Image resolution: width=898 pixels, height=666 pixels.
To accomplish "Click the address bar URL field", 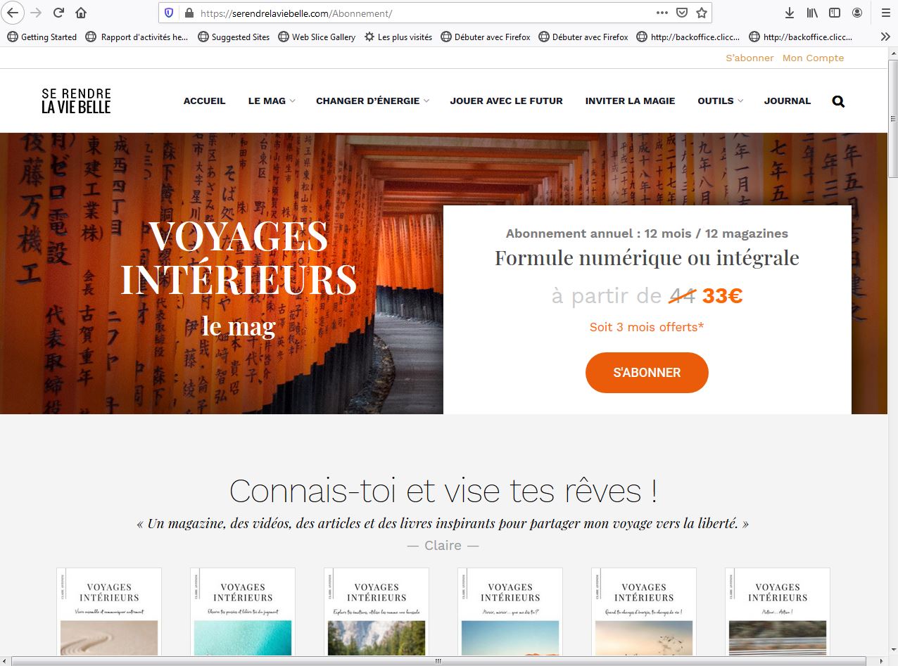I will 422,13.
